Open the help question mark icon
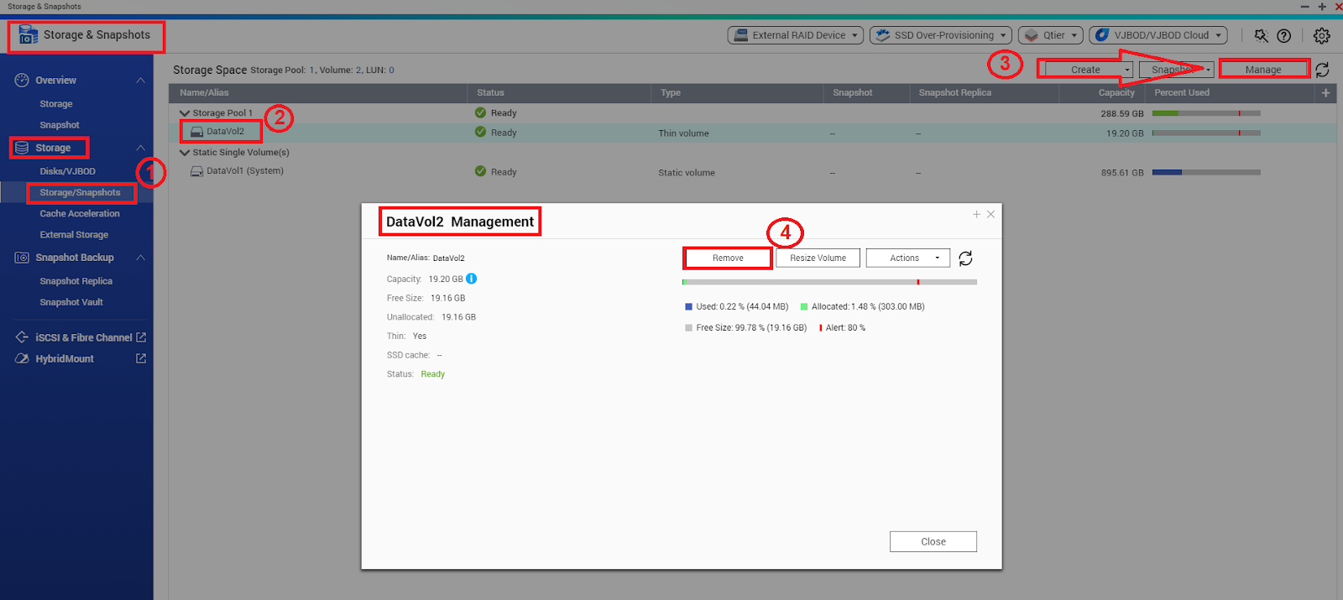 [1283, 36]
